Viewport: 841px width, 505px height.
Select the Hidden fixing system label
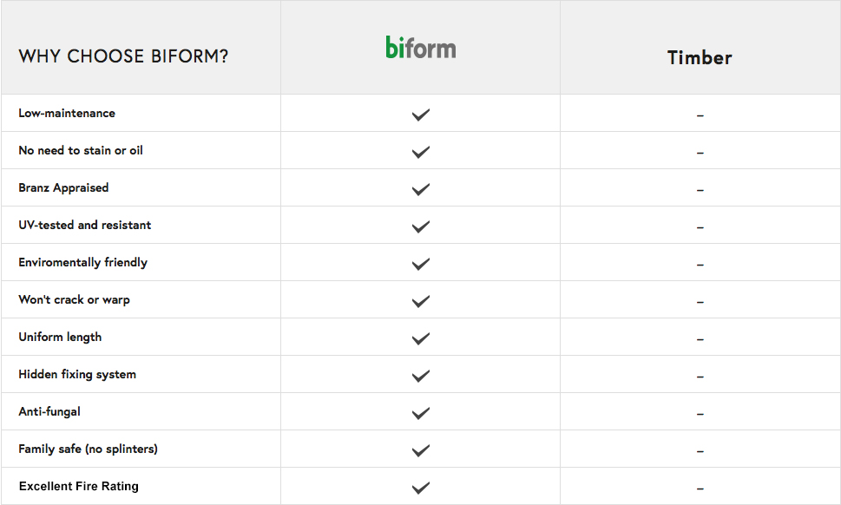click(x=77, y=374)
